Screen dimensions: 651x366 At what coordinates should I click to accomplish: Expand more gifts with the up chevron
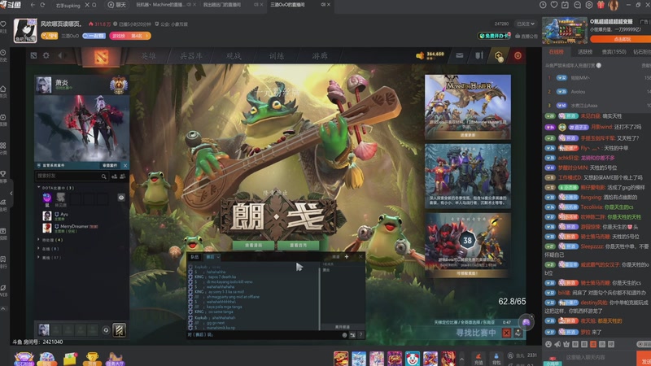pyautogui.click(x=461, y=359)
